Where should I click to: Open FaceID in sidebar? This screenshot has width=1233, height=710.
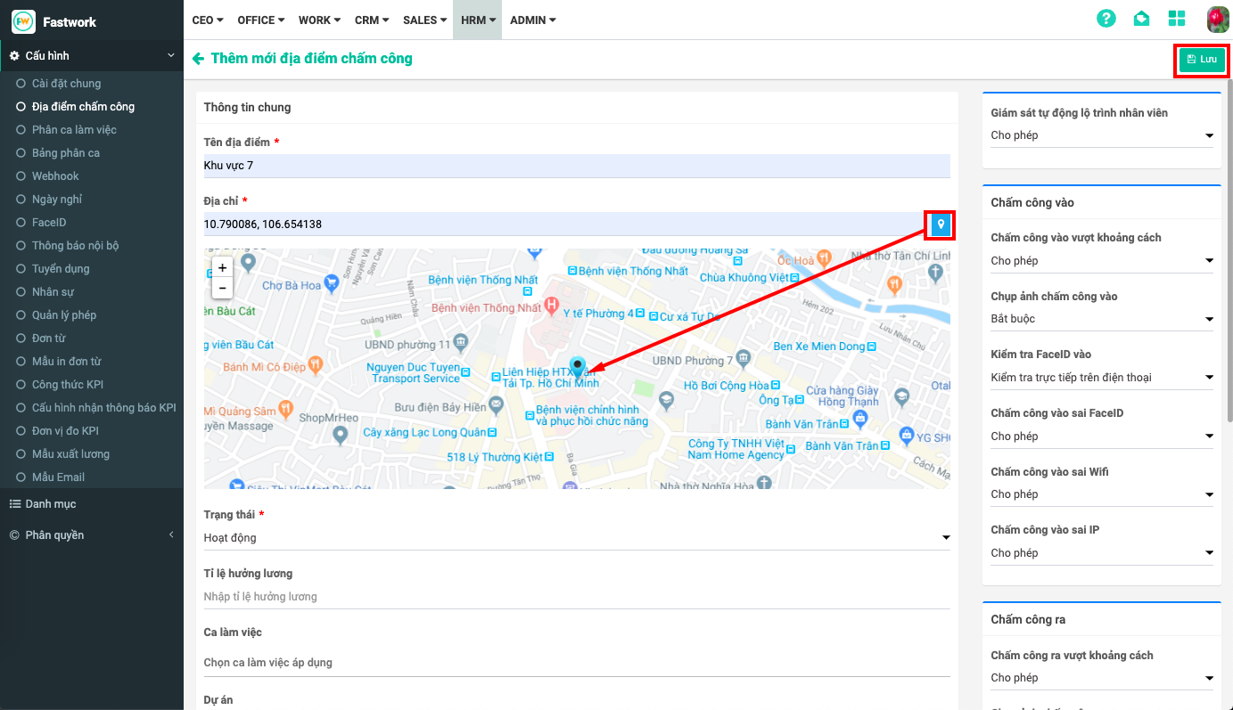pyautogui.click(x=49, y=223)
